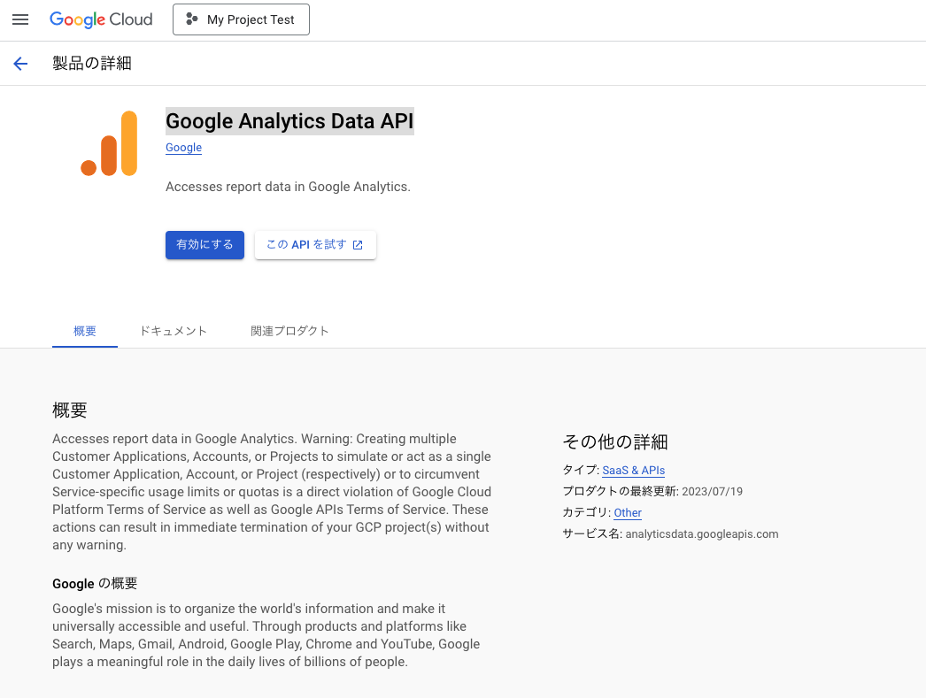Select the 関連プロダクト tab
The width and height of the screenshot is (926, 698).
(289, 331)
